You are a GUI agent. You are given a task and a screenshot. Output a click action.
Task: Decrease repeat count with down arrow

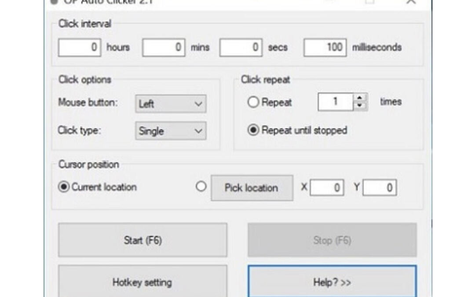(361, 106)
